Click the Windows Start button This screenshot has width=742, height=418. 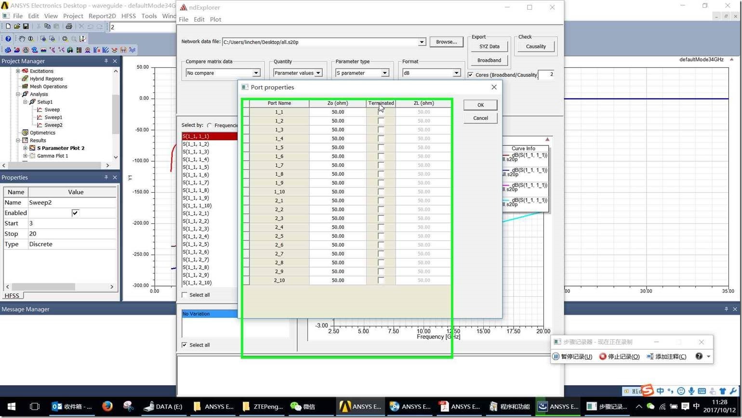[12, 406]
